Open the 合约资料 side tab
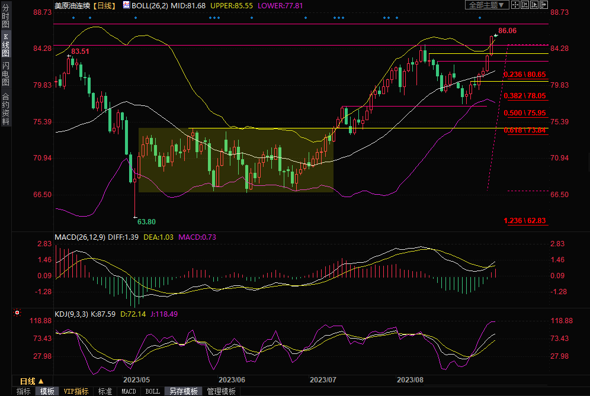 pyautogui.click(x=5, y=109)
